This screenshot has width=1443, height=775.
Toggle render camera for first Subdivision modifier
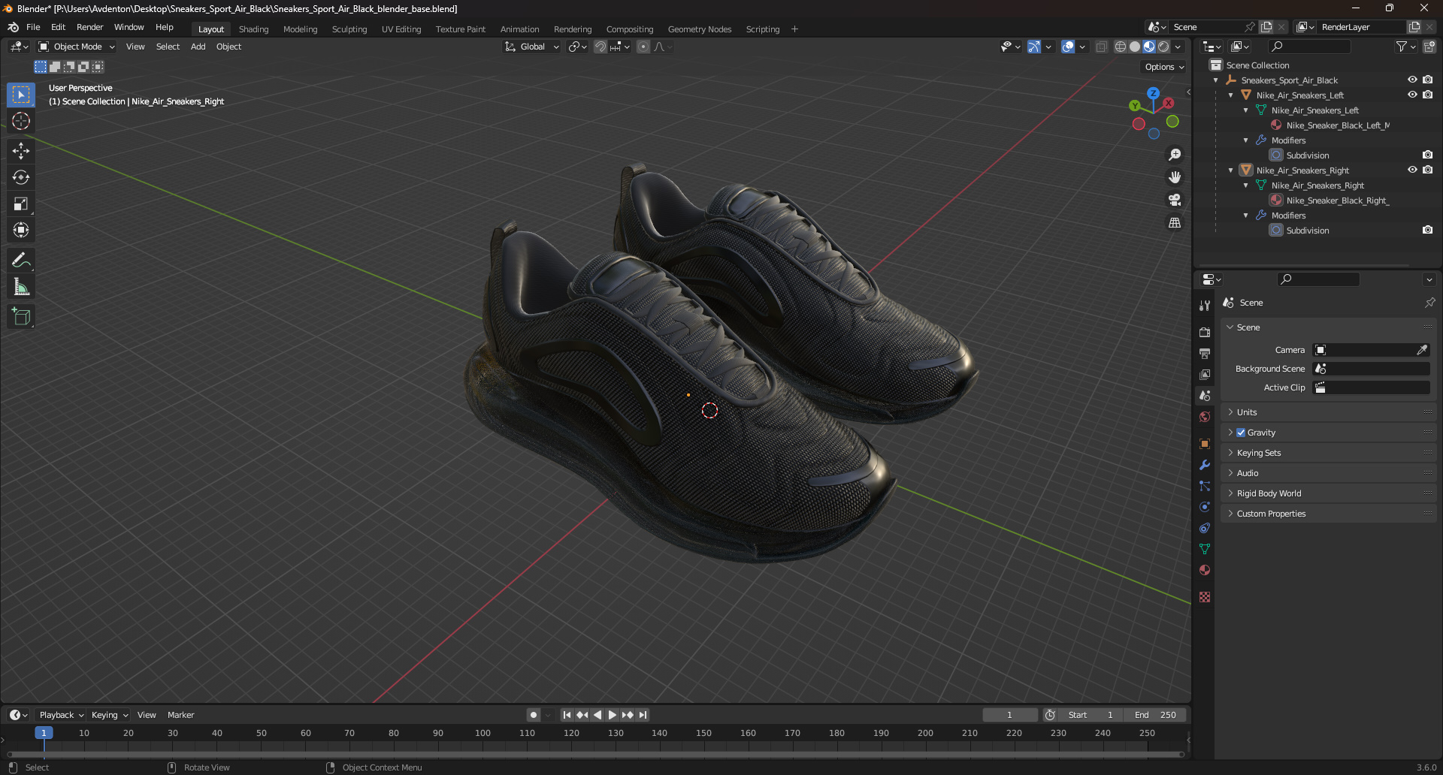(x=1427, y=155)
